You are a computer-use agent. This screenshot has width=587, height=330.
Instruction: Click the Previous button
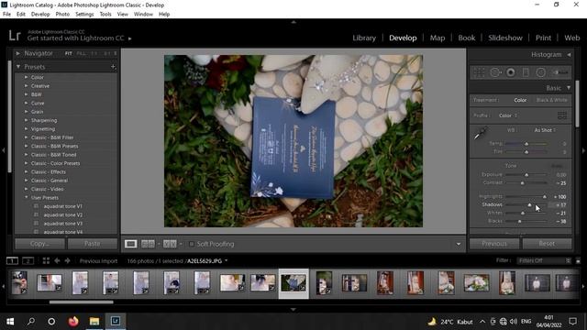tap(494, 244)
